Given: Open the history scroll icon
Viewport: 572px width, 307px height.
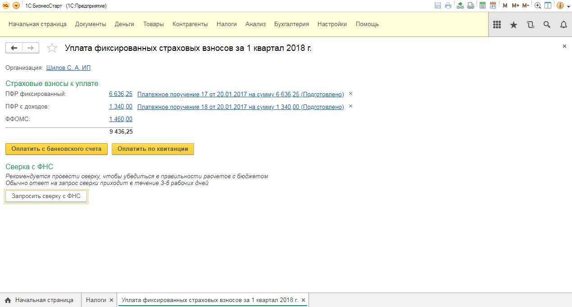Looking at the screenshot, I should [x=530, y=25].
